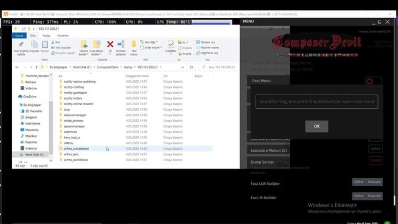Click Execute for Fast JS Builder
The width and height of the screenshot is (398, 224).
tap(374, 196)
